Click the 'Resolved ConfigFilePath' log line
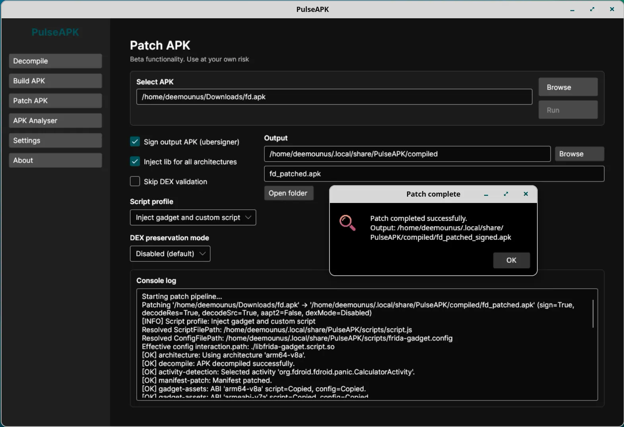 click(x=297, y=338)
